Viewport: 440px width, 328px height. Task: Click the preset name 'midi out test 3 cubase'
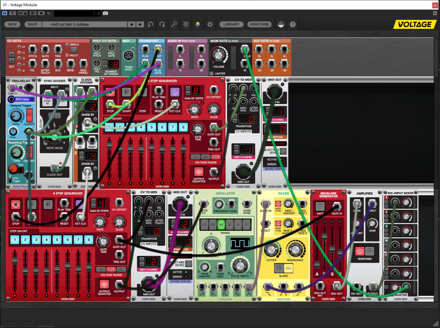70,24
